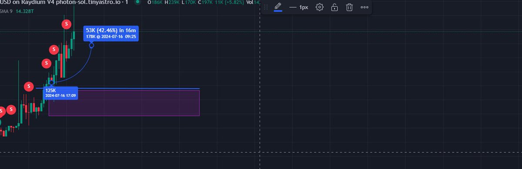Click the arc's lower anchor circle above 125K

click(x=52, y=82)
